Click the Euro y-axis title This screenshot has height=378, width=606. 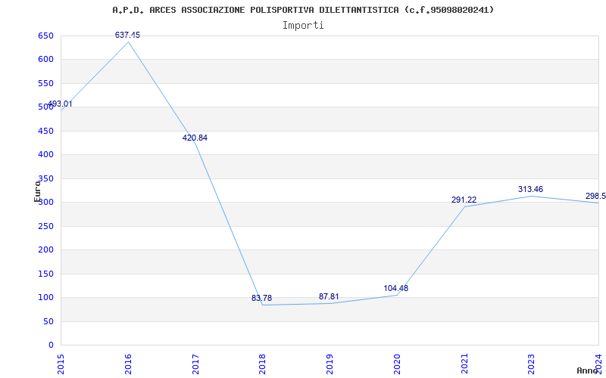(37, 191)
